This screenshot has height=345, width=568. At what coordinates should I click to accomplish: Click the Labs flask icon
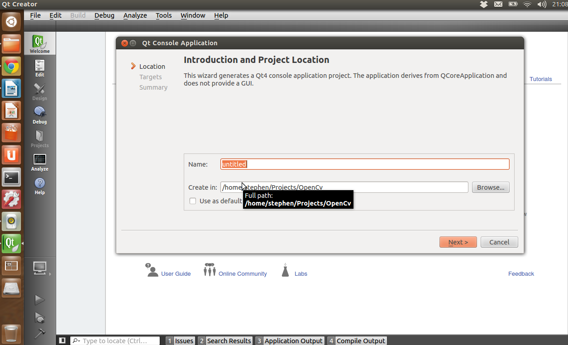(x=285, y=270)
